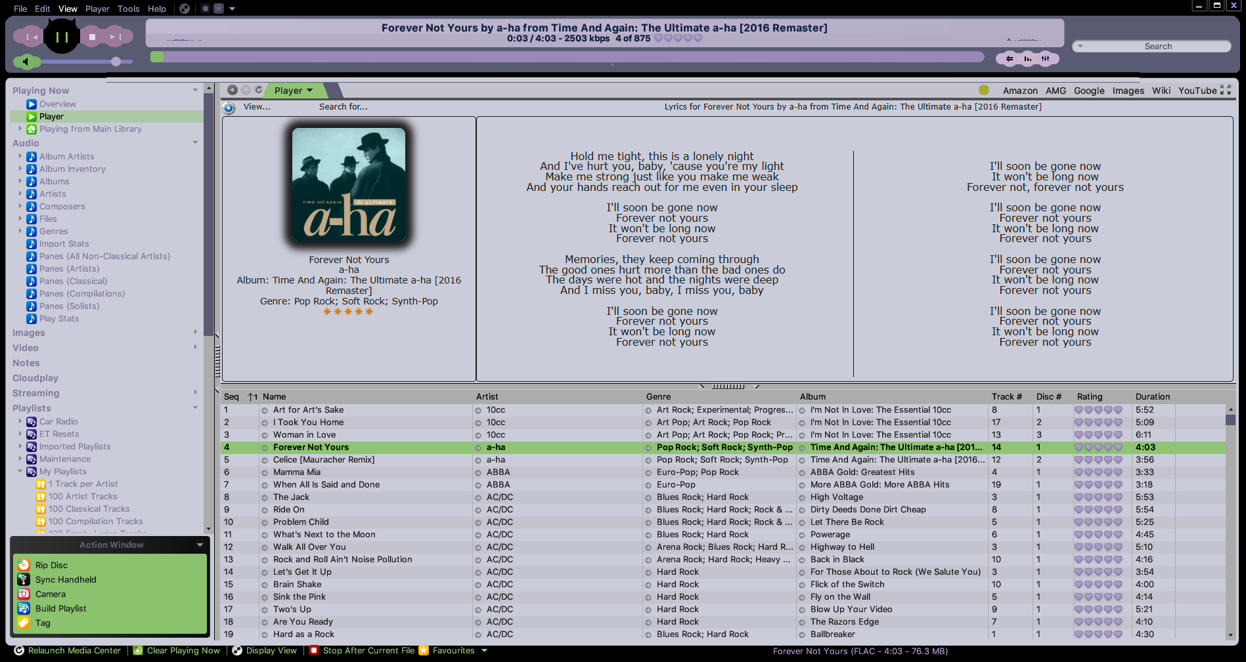Rate Hard as a Rock with fifth heart
The height and width of the screenshot is (662, 1246).
point(1118,634)
